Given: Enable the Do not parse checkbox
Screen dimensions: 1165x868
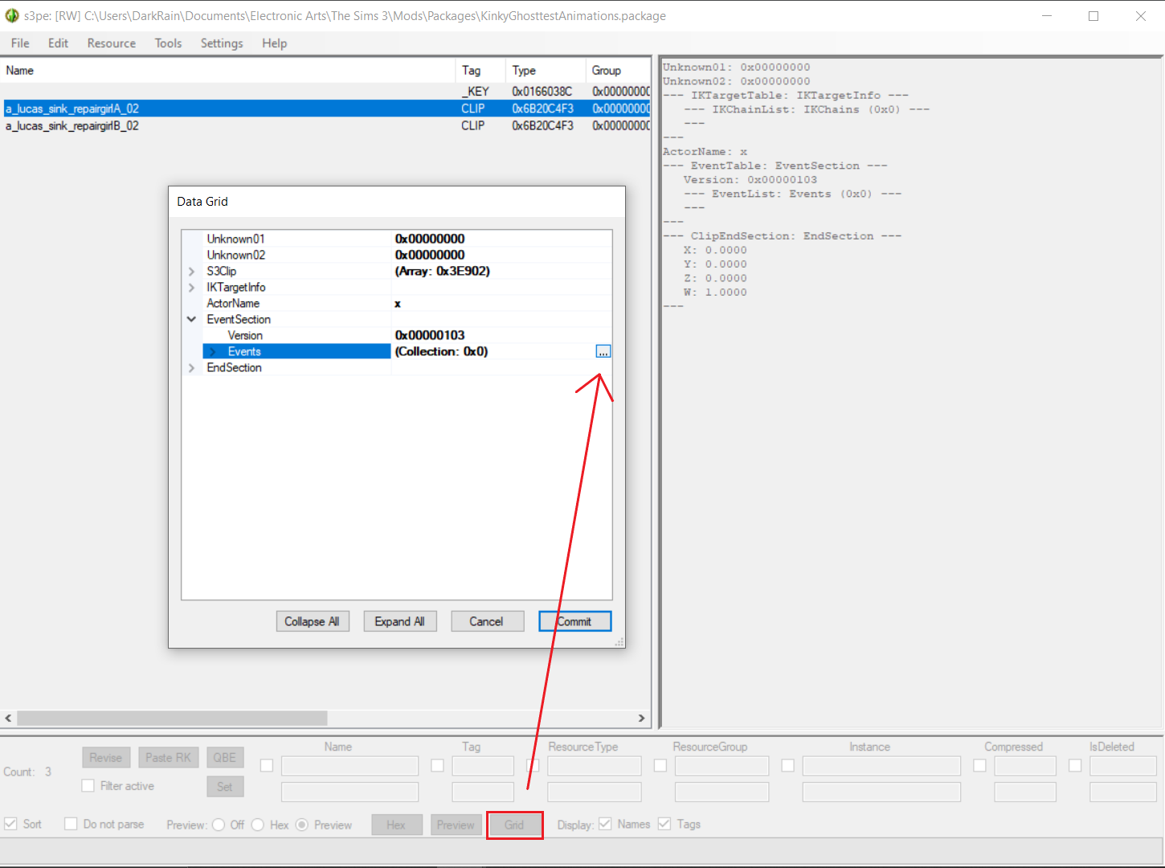Looking at the screenshot, I should click(x=71, y=824).
